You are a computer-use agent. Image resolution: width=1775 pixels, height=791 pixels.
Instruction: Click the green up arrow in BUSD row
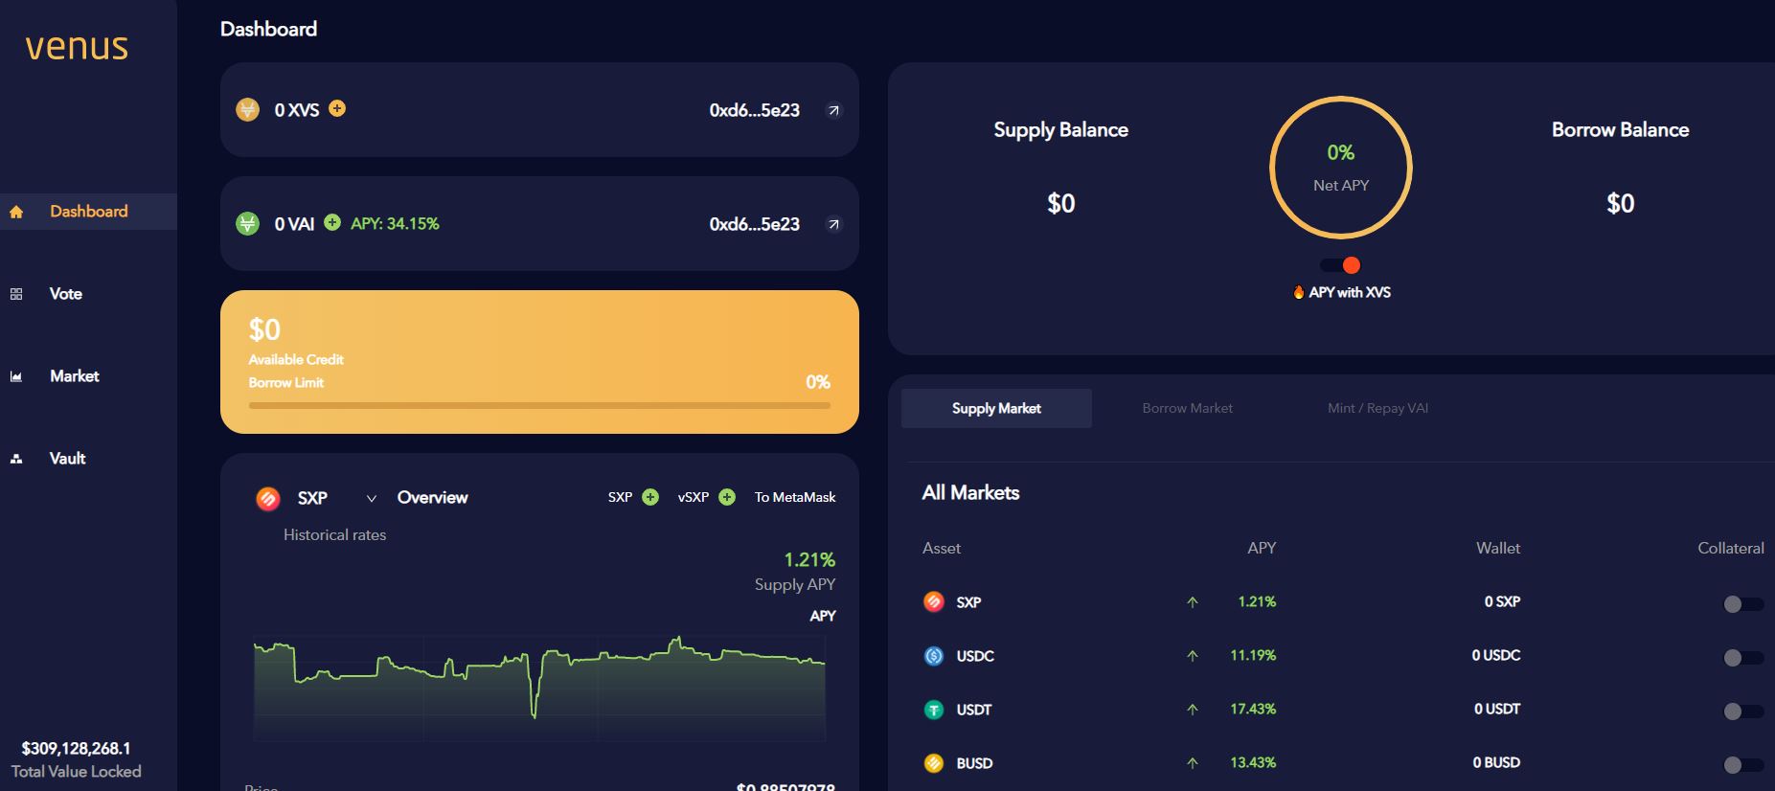(1193, 763)
